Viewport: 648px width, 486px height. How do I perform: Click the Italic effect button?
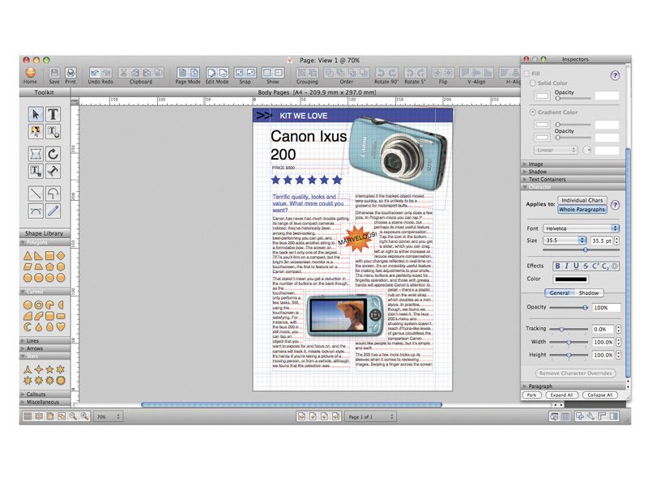point(566,266)
